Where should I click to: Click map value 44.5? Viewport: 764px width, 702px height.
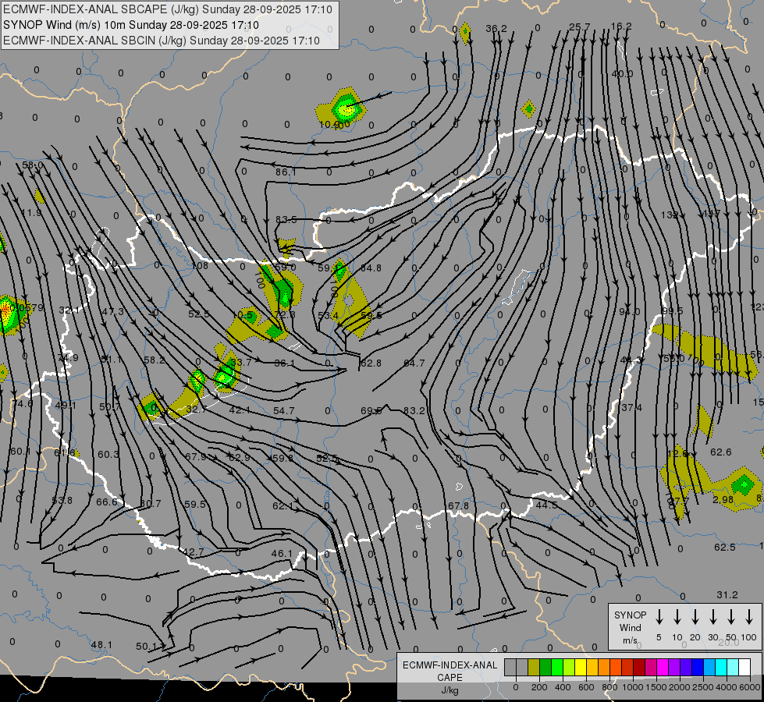click(x=546, y=505)
